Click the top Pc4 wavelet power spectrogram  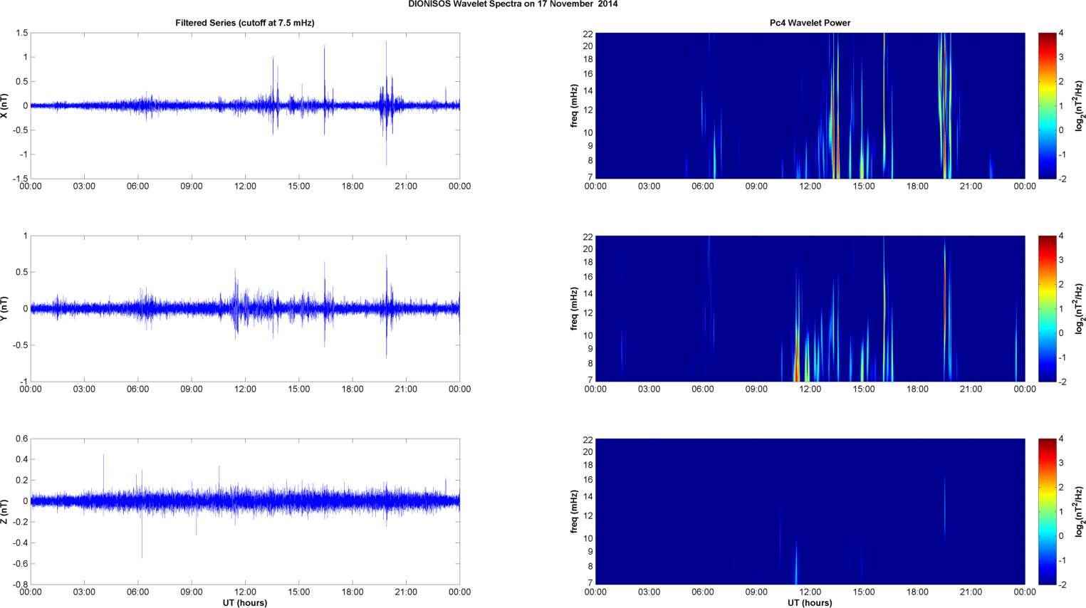click(x=810, y=105)
